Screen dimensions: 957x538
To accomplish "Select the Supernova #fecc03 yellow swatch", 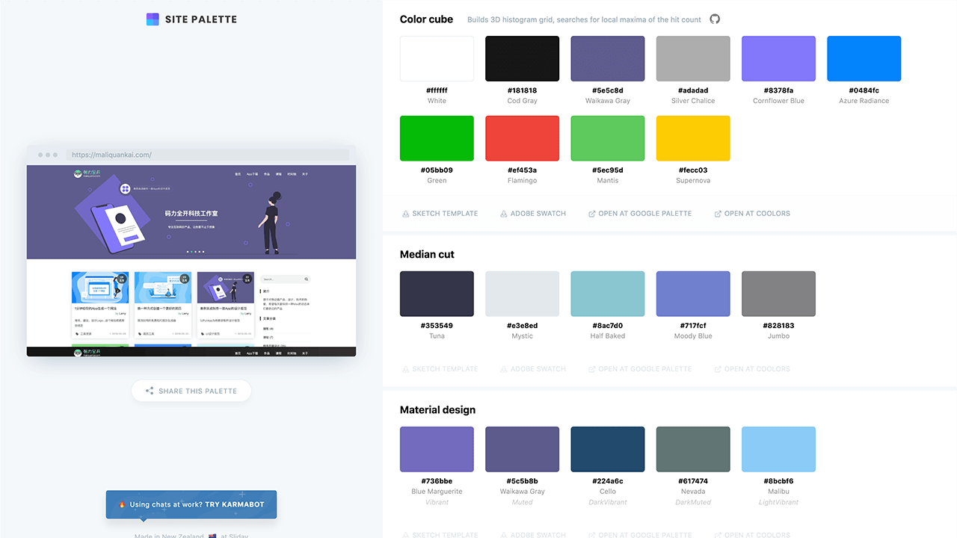I will pyautogui.click(x=693, y=138).
